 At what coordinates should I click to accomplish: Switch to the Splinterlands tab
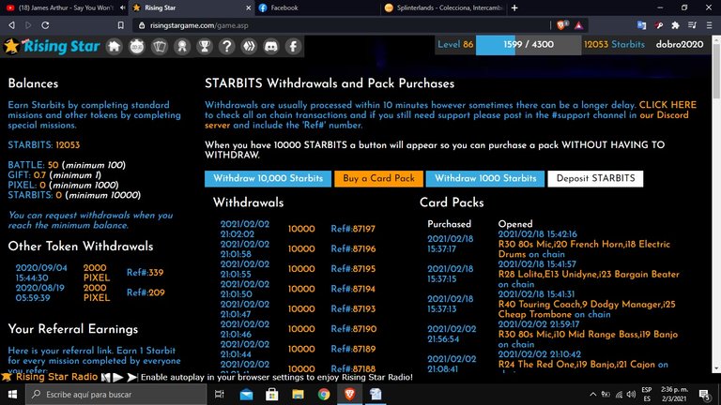[x=444, y=7]
